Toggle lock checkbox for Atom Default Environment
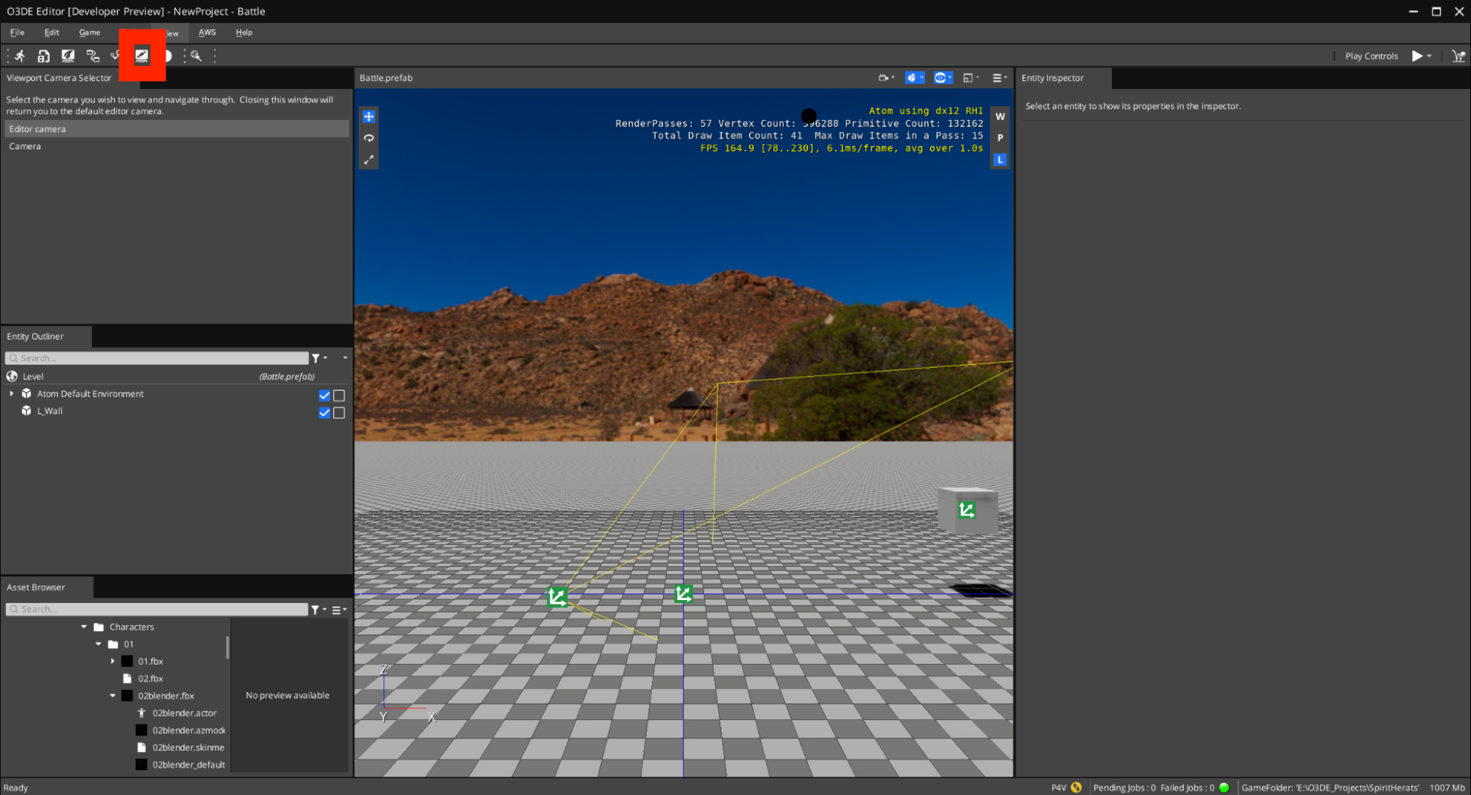The width and height of the screenshot is (1471, 795). (339, 396)
